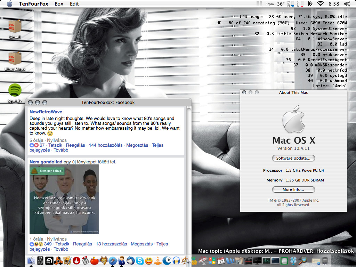This screenshot has width=356, height=267.
Task: Click the 8 58 clock in menu bar
Action: coord(334,4)
